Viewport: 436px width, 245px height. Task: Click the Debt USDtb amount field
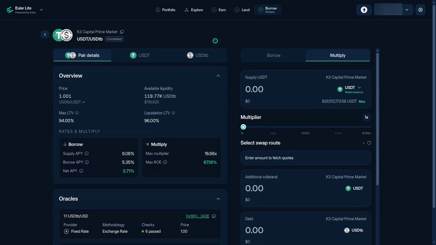[254, 230]
